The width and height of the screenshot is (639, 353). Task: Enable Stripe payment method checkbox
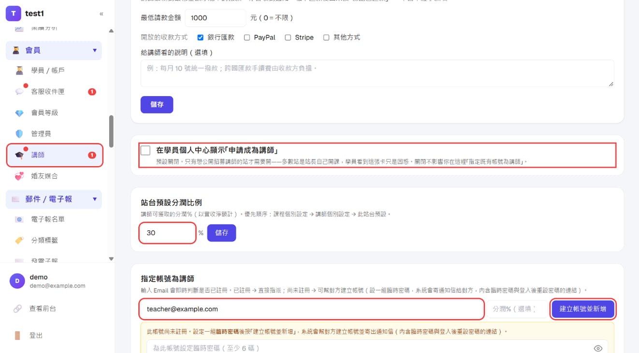288,38
